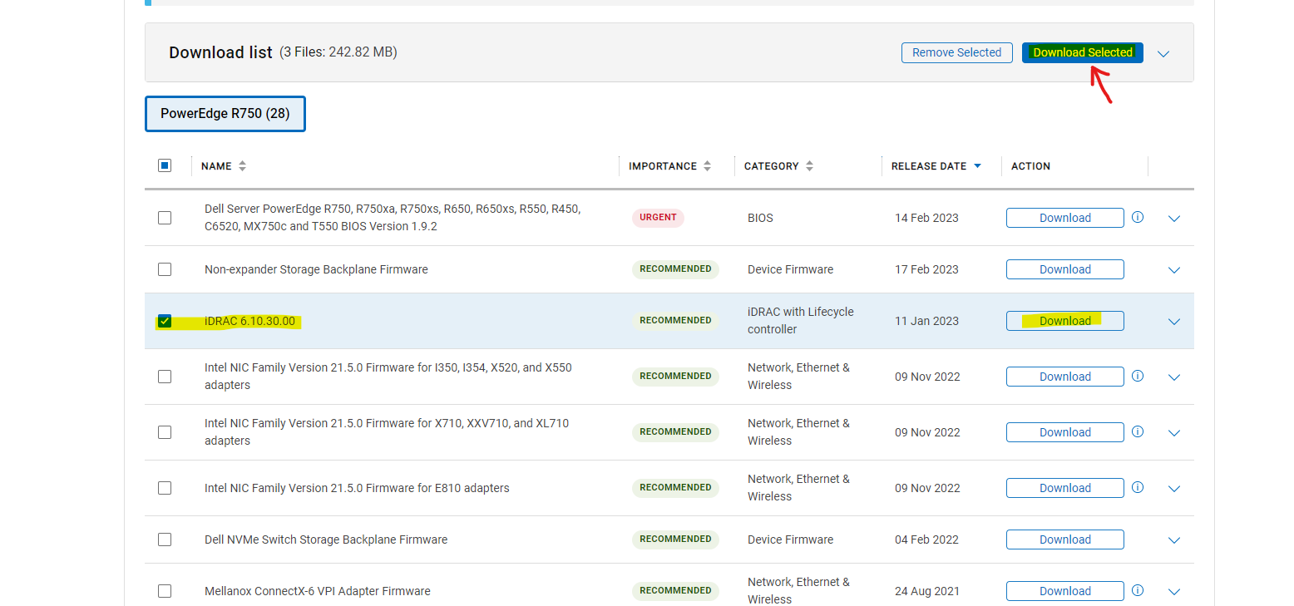This screenshot has height=606, width=1294.
Task: Click Dell NVMe Switch Storage Backplane Firmware name
Action: (x=326, y=539)
